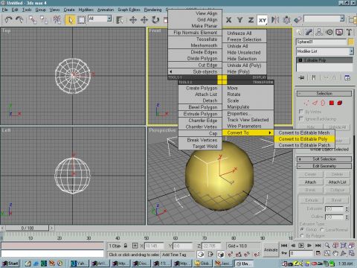Screen dimensions: 357x268
Task: Collapse the Selection rollout
Action: click(x=324, y=94)
